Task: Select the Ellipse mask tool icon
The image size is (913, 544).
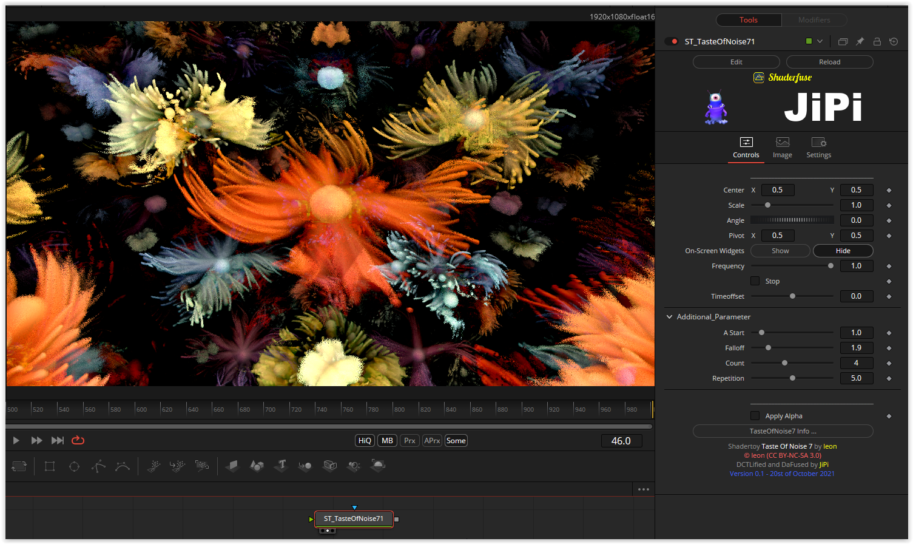Action: pos(74,466)
